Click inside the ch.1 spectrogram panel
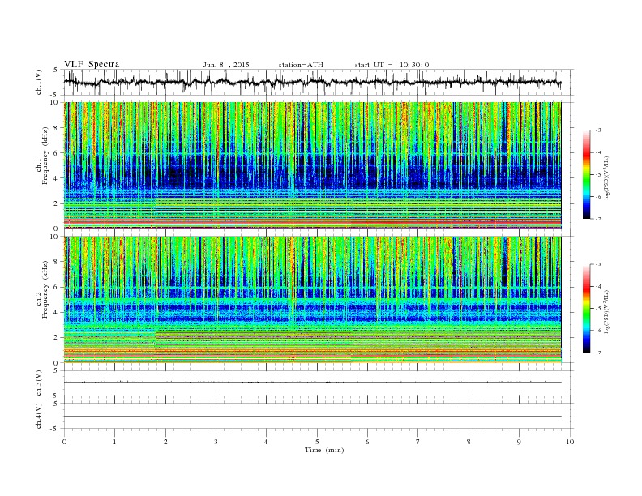 312,165
